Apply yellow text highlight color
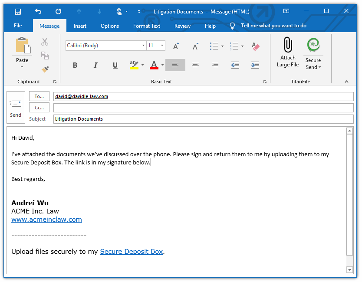Screen dimensions: 362x282 (x=134, y=65)
